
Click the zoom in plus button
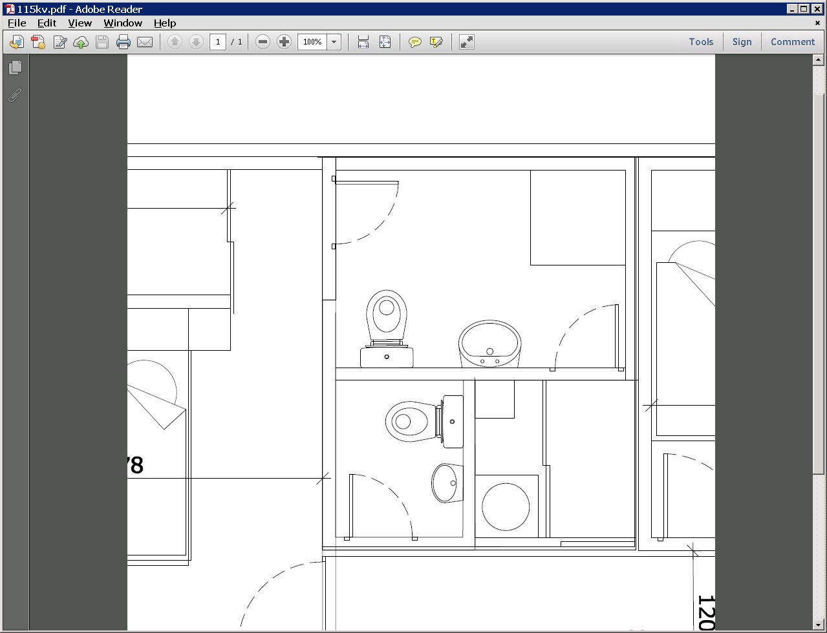284,42
